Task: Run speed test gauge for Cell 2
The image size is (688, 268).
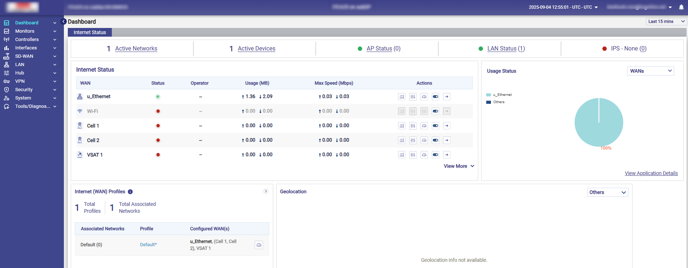Action: 424,140
